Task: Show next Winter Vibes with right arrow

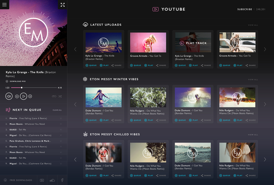Action: pyautogui.click(x=265, y=104)
